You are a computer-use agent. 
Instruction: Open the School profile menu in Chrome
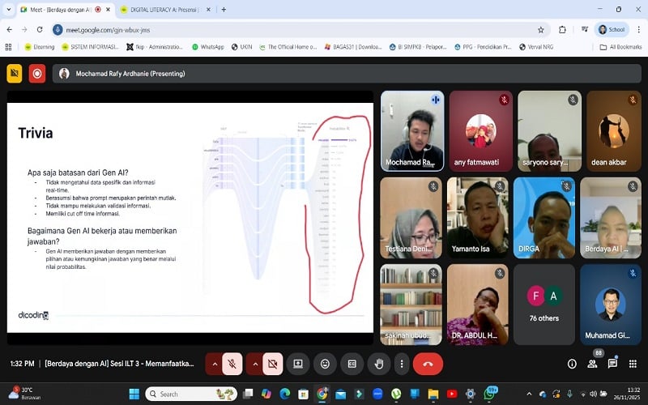[612, 29]
